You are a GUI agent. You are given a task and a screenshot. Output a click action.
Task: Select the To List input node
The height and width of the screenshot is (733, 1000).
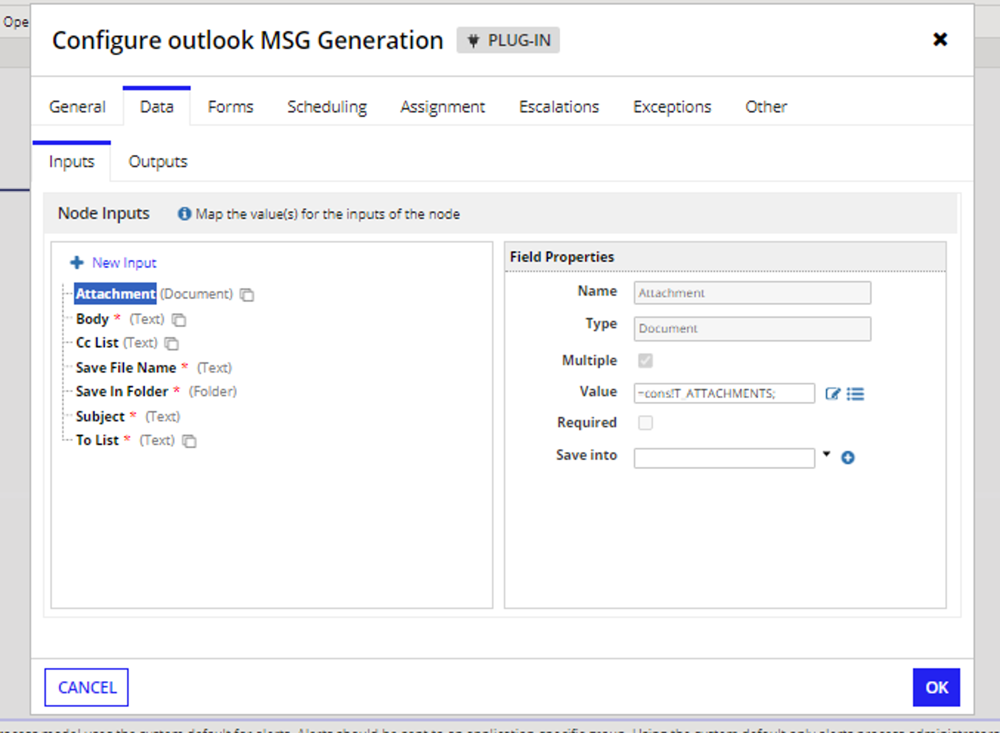(97, 441)
